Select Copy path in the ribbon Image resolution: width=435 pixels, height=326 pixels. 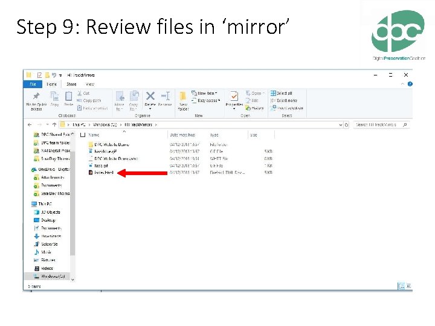tap(89, 100)
